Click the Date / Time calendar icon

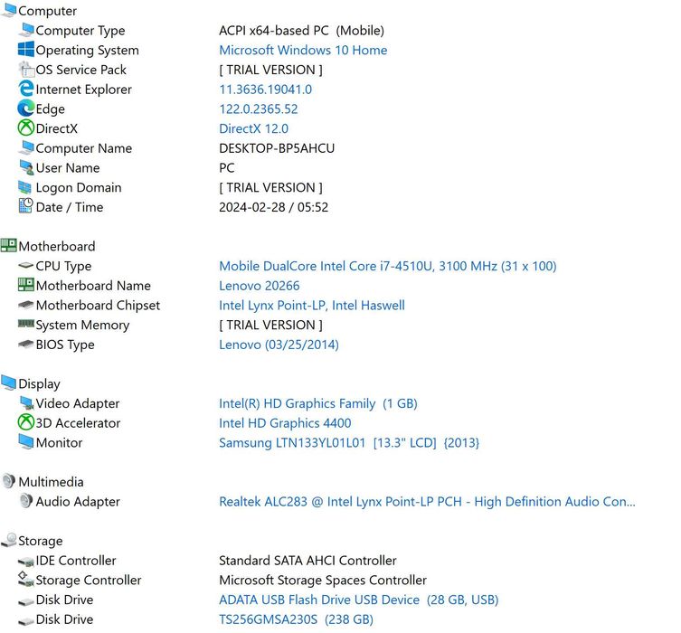(25, 206)
